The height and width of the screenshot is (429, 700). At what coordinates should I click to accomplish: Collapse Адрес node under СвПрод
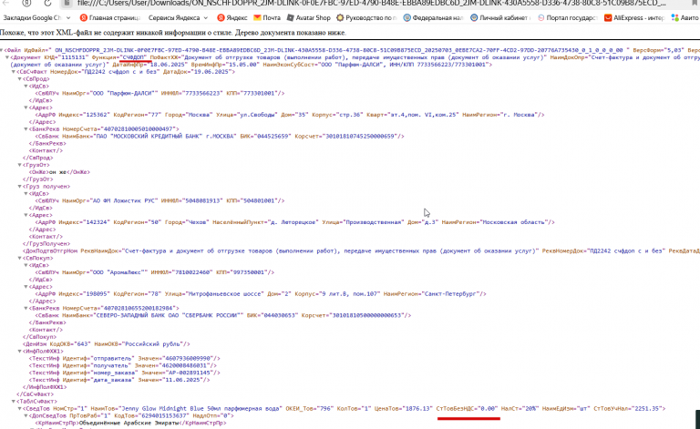(26, 107)
